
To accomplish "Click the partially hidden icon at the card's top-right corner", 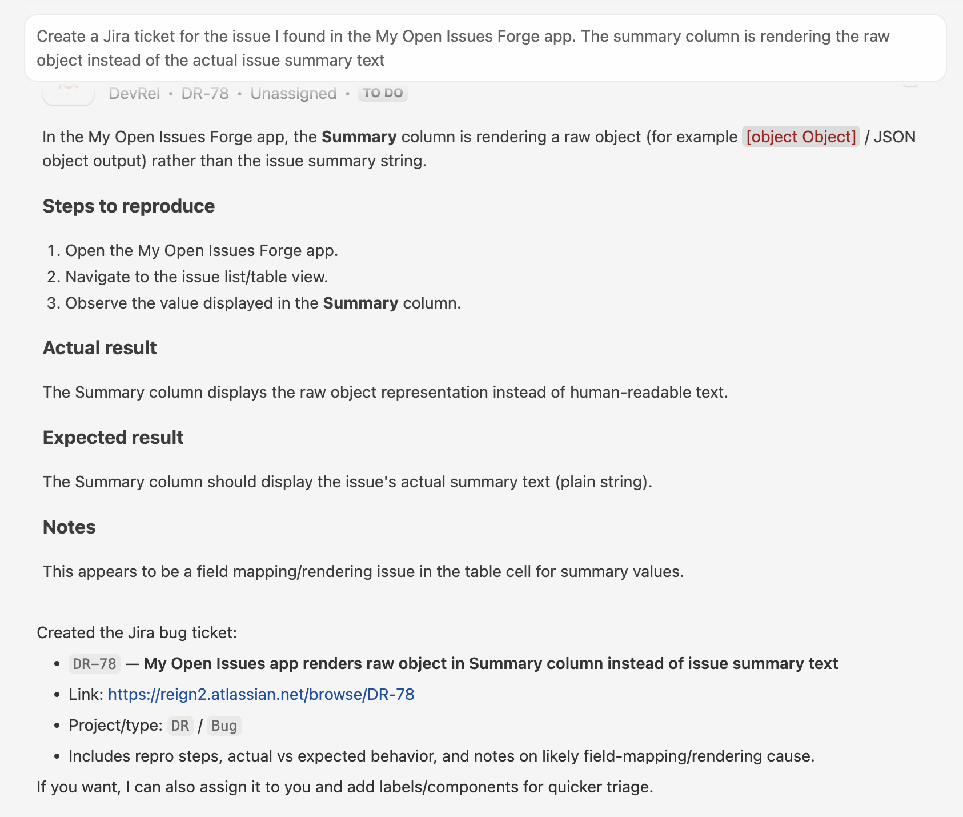I will coord(910,84).
